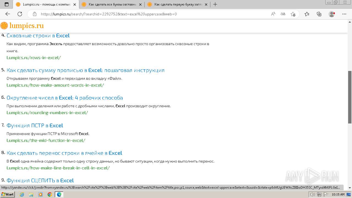352x198 pixels.
Task: Go back with the browser back arrow
Action: pyautogui.click(x=8, y=14)
